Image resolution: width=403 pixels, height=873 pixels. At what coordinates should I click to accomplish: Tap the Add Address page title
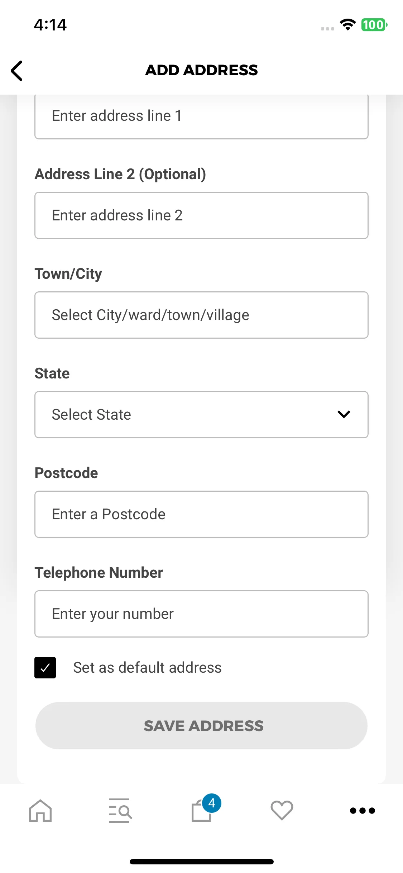pyautogui.click(x=201, y=70)
